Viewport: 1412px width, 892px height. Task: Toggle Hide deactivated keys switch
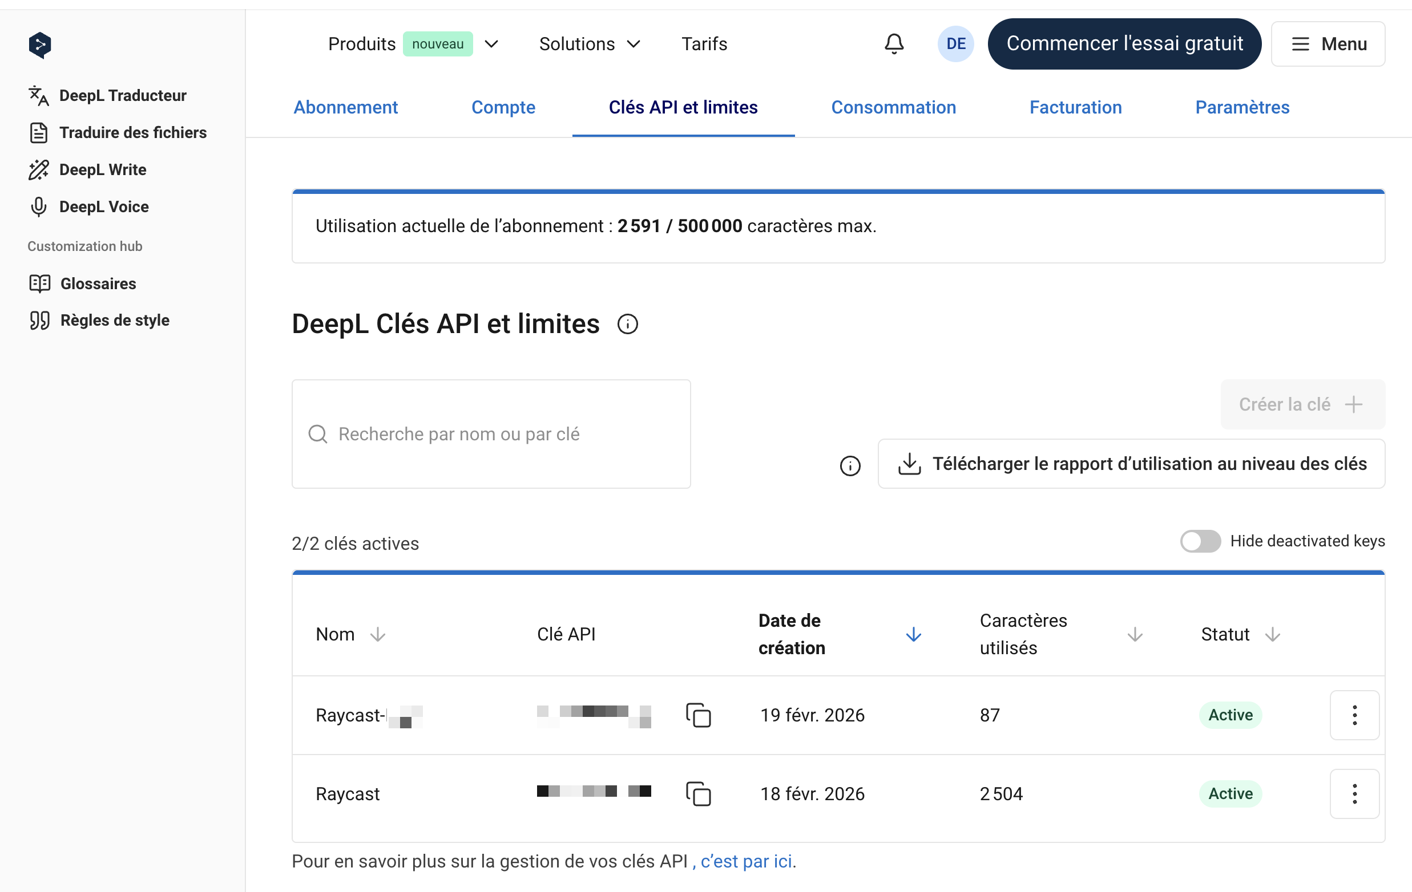click(x=1200, y=541)
